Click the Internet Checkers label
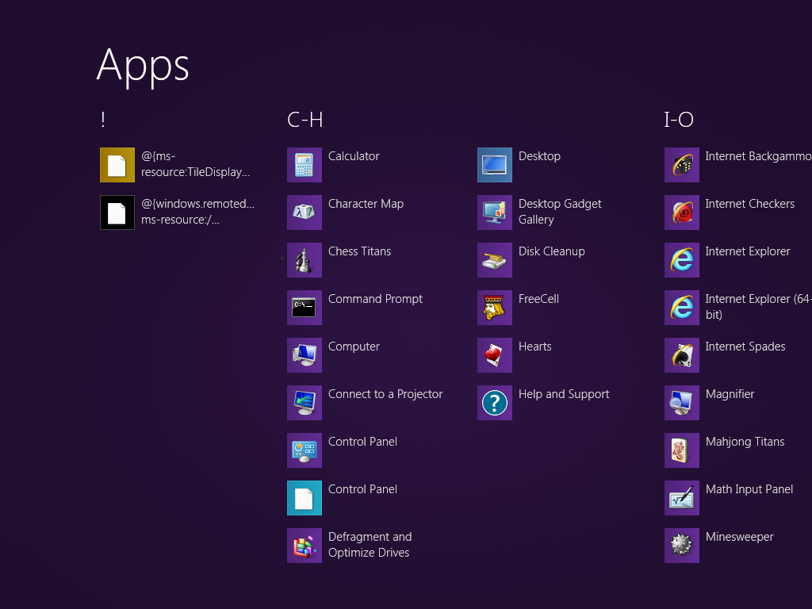This screenshot has width=812, height=609. (750, 204)
